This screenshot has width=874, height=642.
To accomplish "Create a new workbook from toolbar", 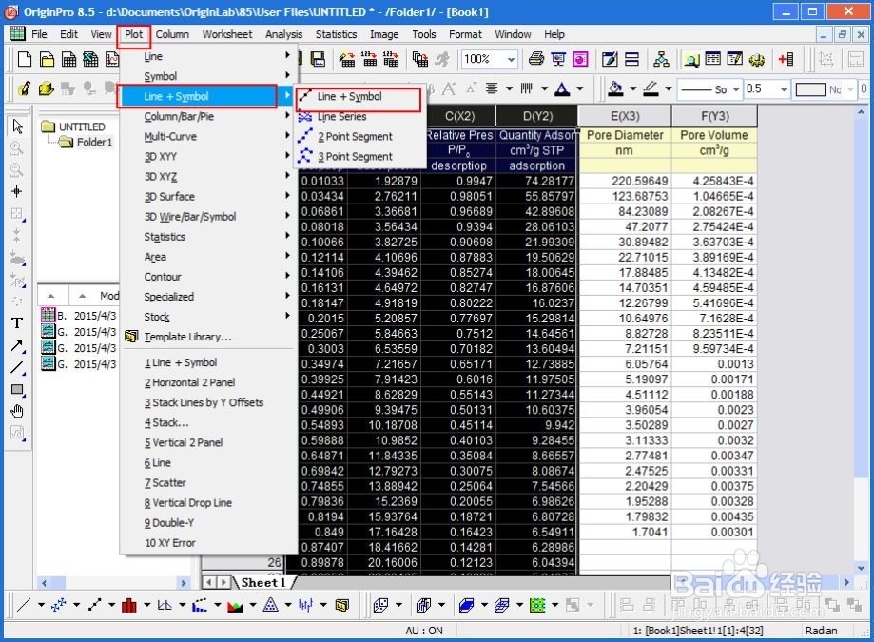I will (69, 59).
